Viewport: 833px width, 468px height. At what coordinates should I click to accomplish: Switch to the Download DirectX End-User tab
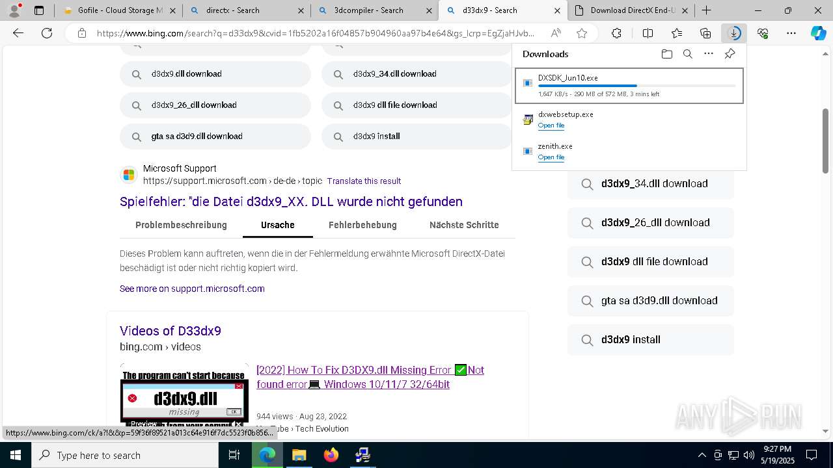coord(631,10)
